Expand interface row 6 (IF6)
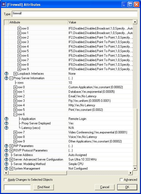Image resolution: width=141 pixels, height=194 pixels. pos(19,56)
